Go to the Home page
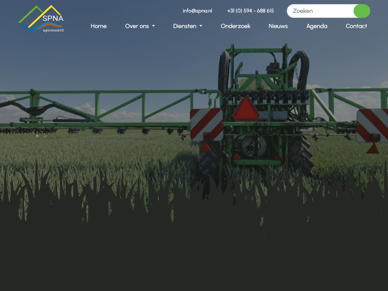388x291 pixels. click(x=99, y=26)
